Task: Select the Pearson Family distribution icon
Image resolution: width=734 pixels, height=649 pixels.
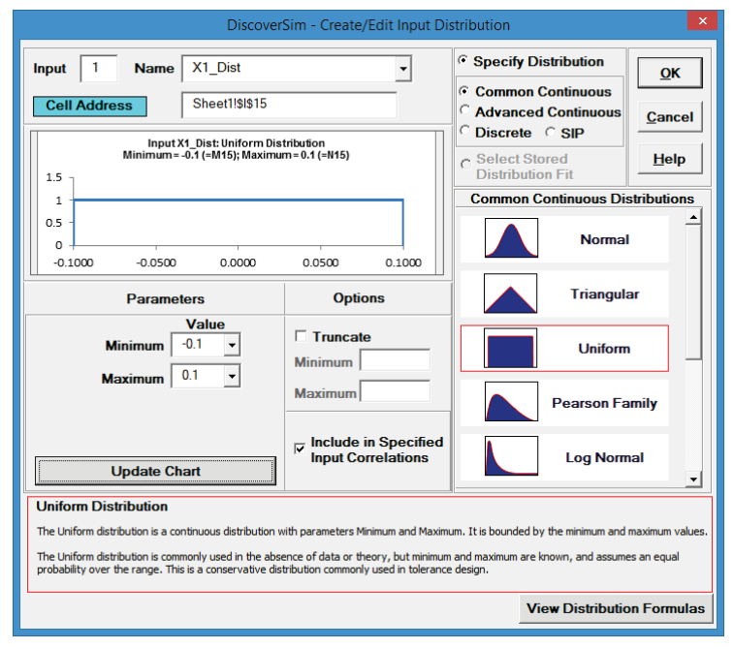Action: click(511, 403)
